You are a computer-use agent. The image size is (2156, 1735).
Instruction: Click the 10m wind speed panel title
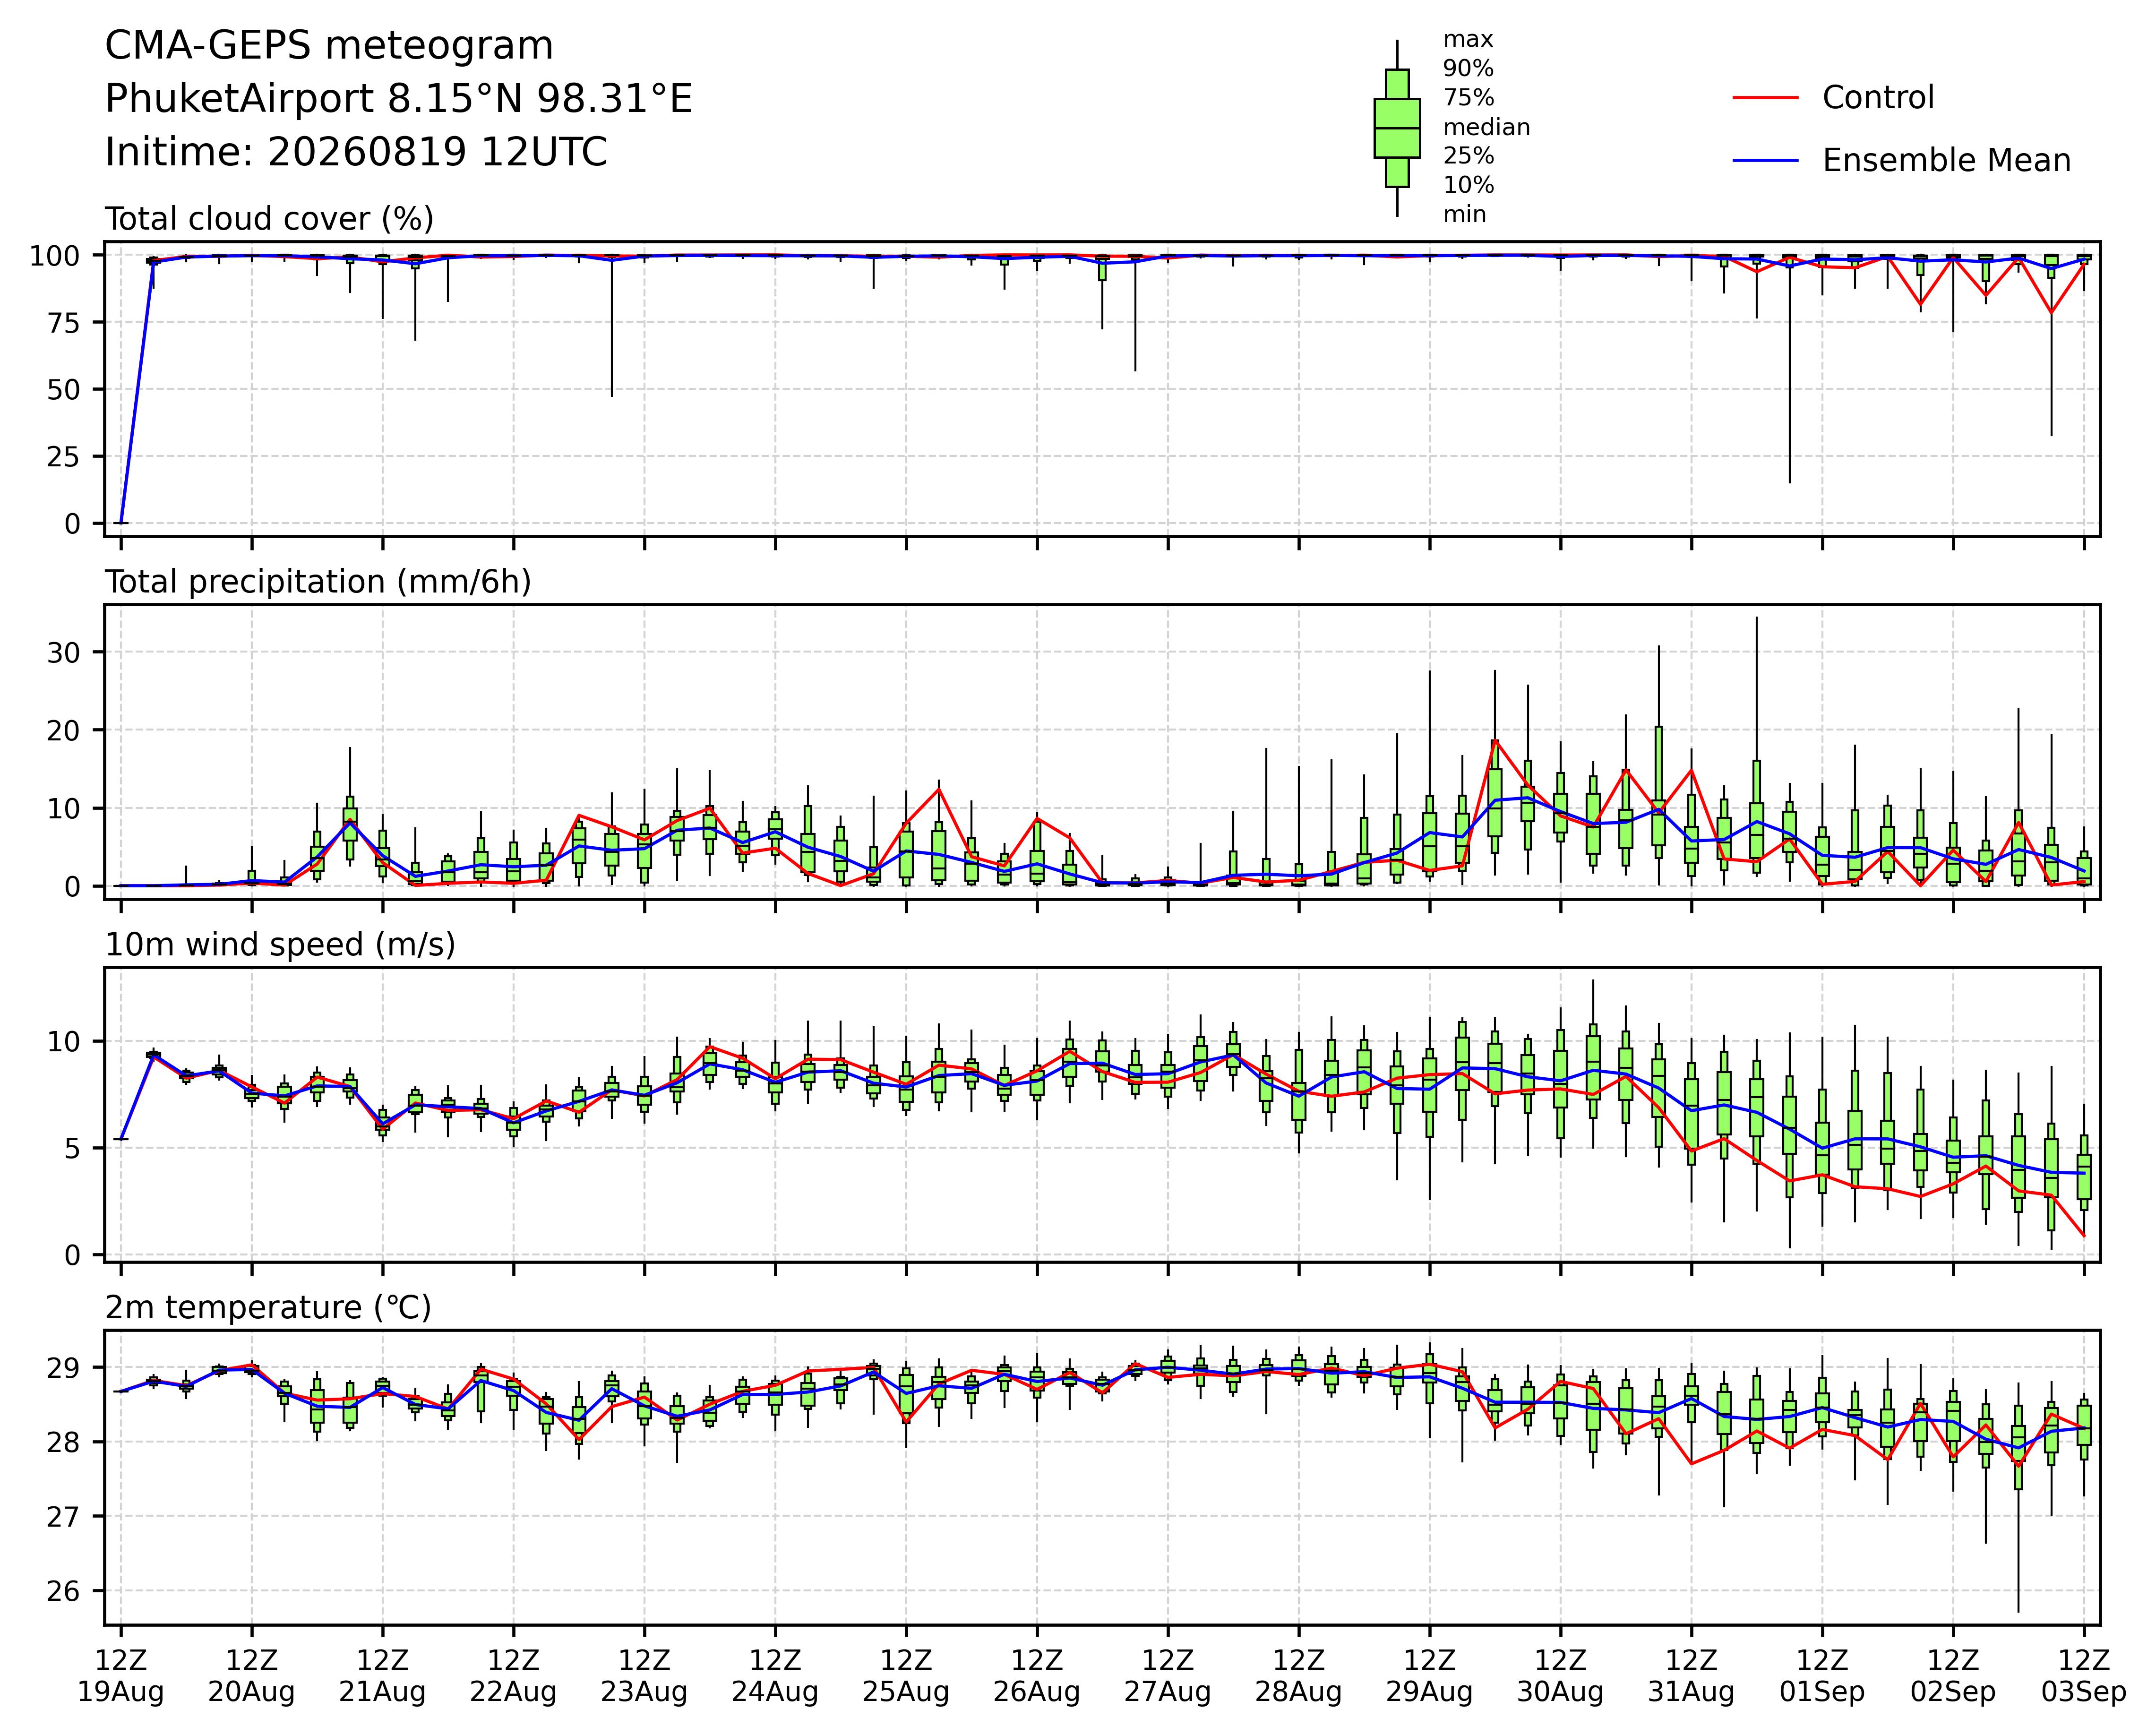click(x=280, y=945)
